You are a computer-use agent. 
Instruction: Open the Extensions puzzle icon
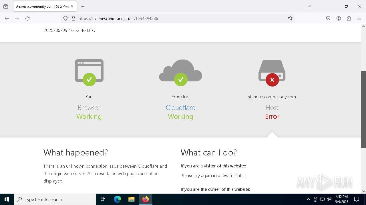349,18
